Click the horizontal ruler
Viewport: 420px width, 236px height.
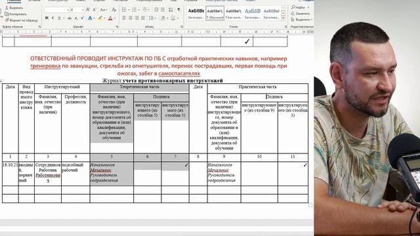pos(157,32)
